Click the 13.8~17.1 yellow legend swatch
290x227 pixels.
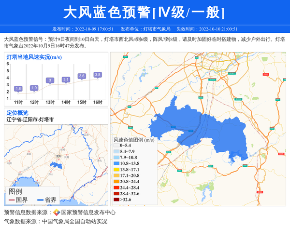(x=117, y=170)
